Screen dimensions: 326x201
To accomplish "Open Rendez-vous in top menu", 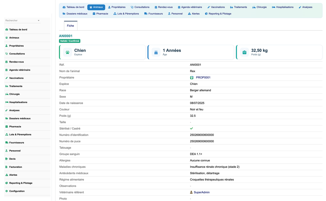I will [x=164, y=7].
